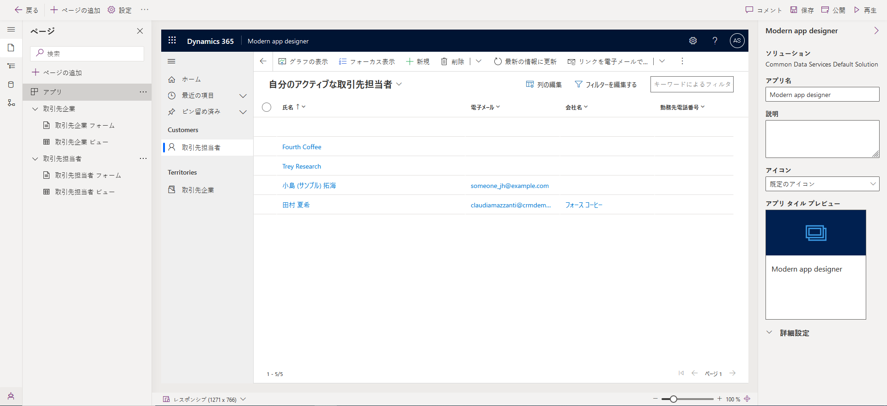Collapse the 取引先企業 tree node
This screenshot has height=406, width=887.
[35, 109]
